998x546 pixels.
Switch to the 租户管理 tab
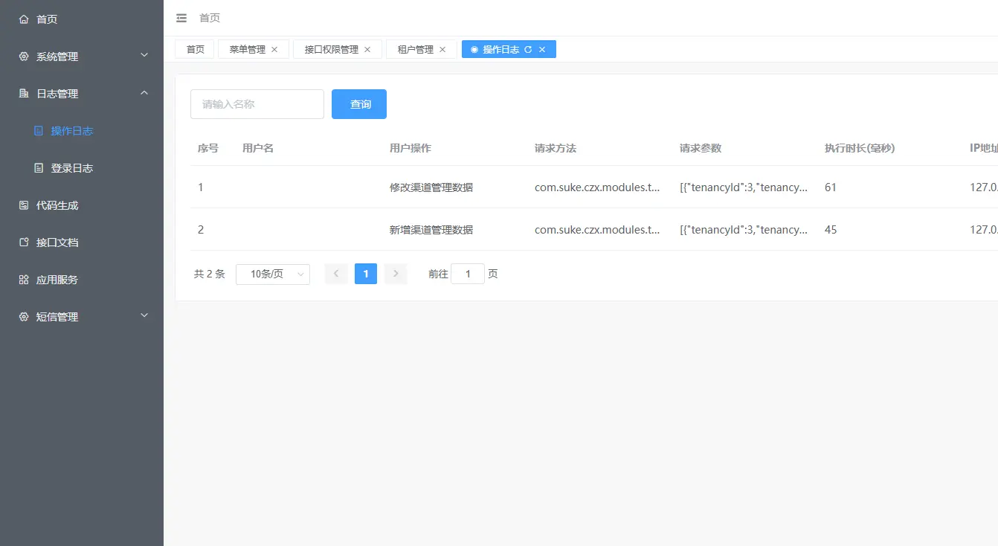pos(415,48)
